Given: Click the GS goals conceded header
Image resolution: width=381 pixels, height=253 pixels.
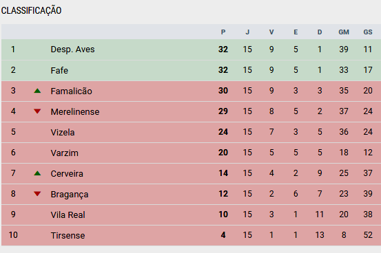Looking at the screenshot, I should pos(368,32).
